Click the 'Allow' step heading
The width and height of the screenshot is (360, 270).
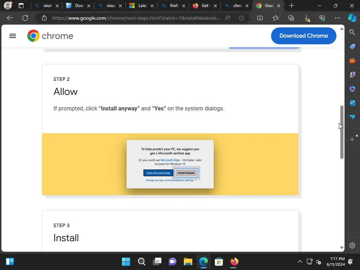[x=65, y=92]
